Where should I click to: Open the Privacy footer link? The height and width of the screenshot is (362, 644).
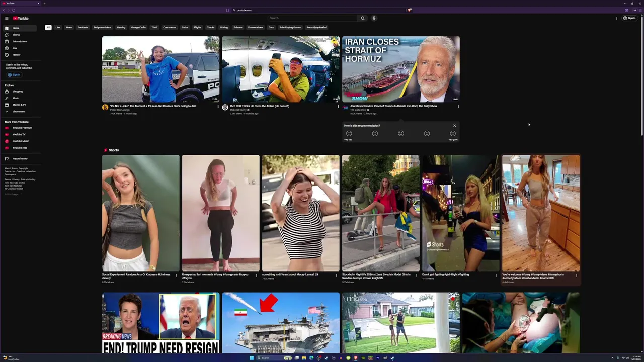[x=16, y=179]
